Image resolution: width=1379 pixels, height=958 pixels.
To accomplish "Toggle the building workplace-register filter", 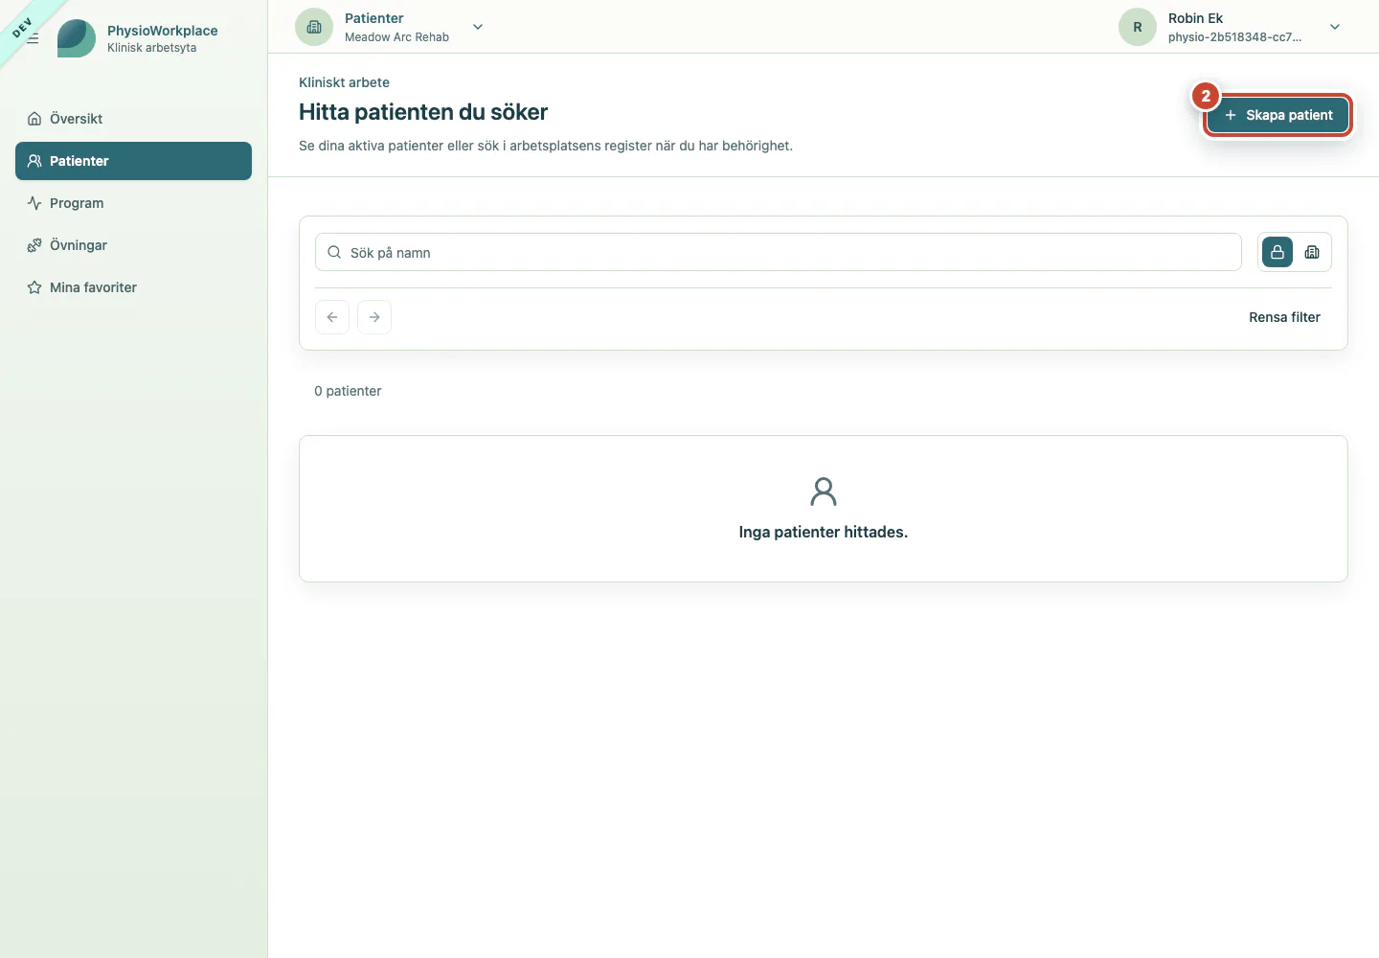I will tap(1312, 252).
